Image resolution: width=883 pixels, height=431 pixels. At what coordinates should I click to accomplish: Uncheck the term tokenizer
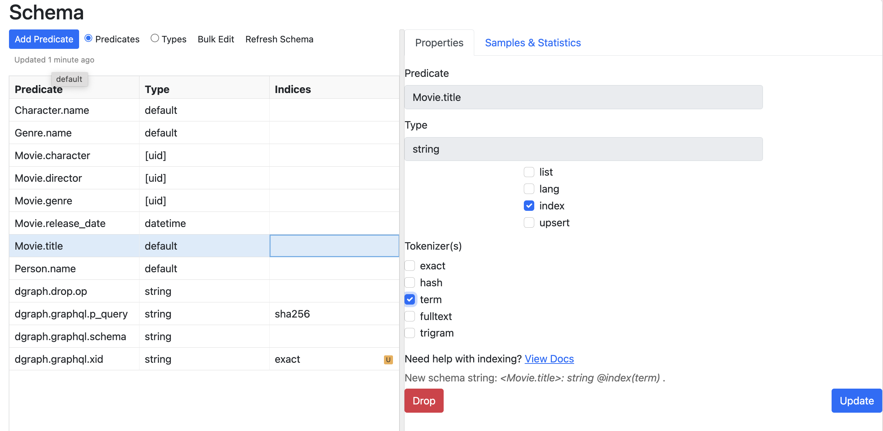click(x=410, y=300)
